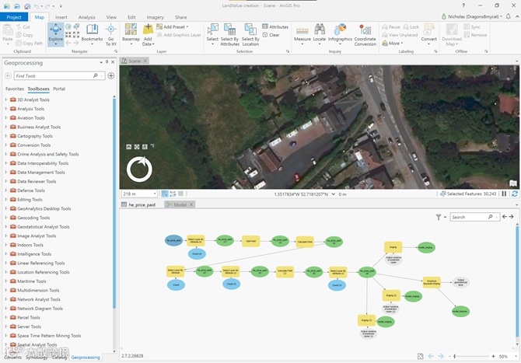Switch to the he_price_paid table tab
The height and width of the screenshot is (363, 521).
click(x=143, y=204)
